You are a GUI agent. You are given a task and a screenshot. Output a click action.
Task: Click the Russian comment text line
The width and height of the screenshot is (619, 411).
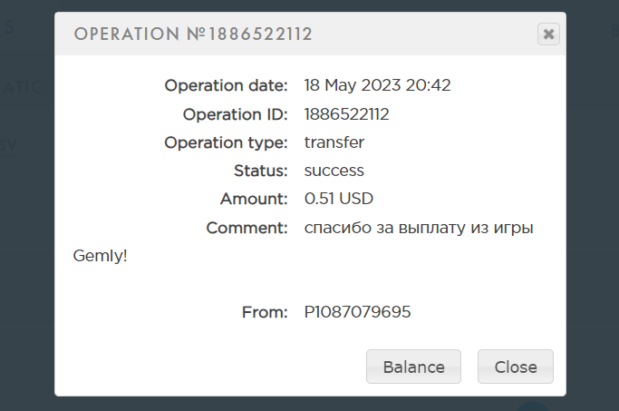point(419,228)
